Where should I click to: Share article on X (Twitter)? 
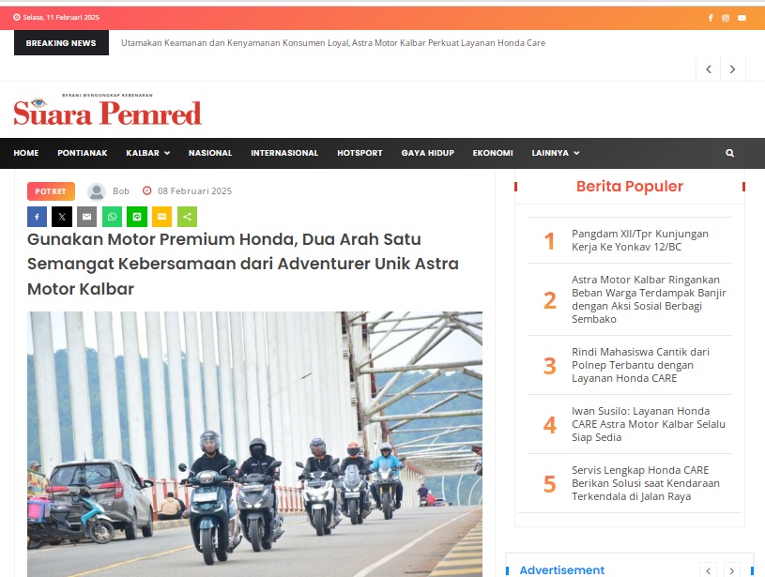[x=62, y=217]
